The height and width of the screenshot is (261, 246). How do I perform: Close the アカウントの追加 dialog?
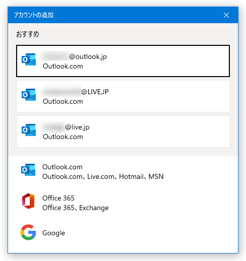[x=226, y=15]
